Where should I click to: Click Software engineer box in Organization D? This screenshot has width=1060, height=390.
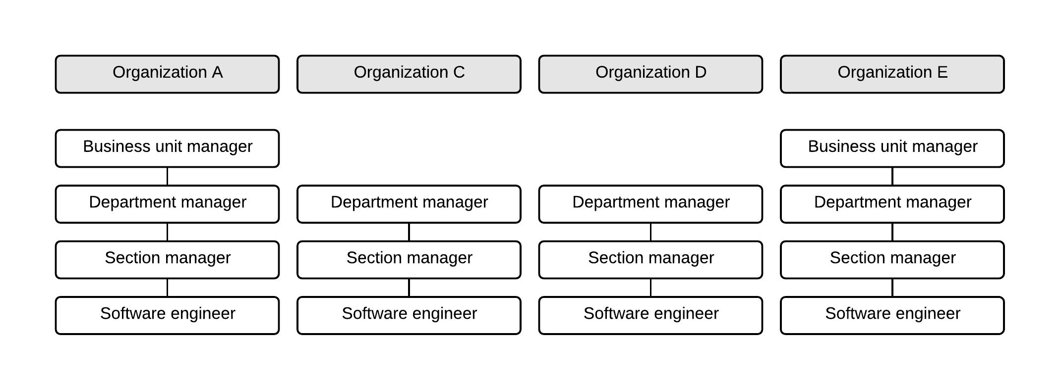click(x=650, y=315)
